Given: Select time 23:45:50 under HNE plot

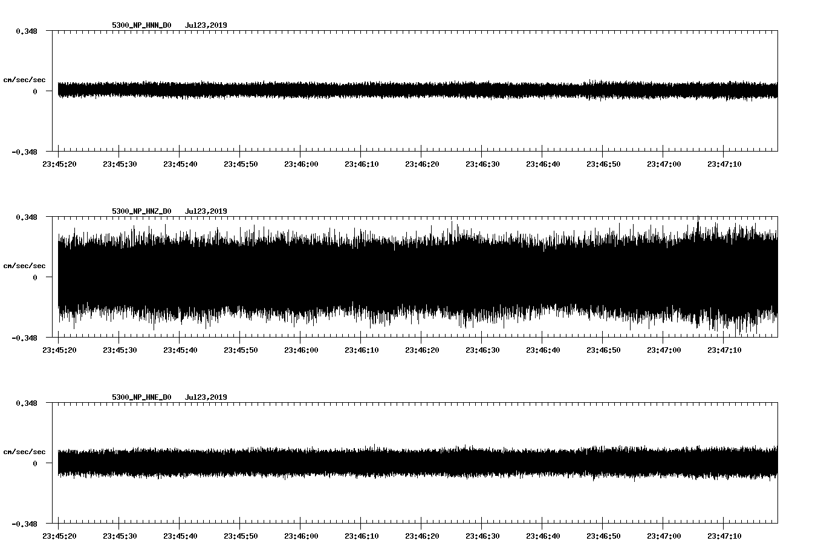Looking at the screenshot, I should (x=241, y=536).
